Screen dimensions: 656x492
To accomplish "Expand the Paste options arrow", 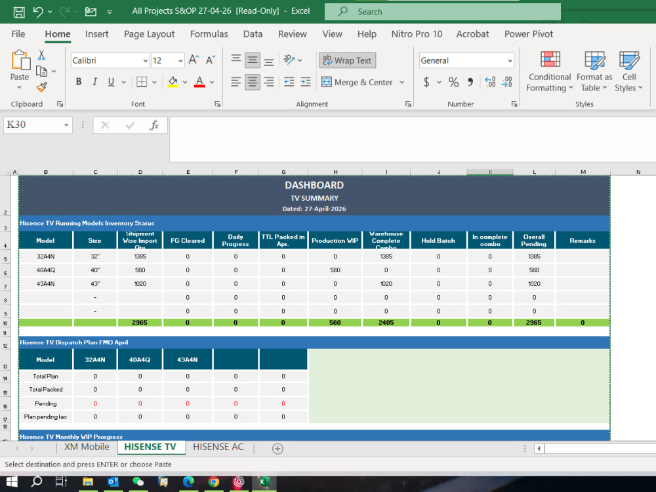I will [x=20, y=87].
